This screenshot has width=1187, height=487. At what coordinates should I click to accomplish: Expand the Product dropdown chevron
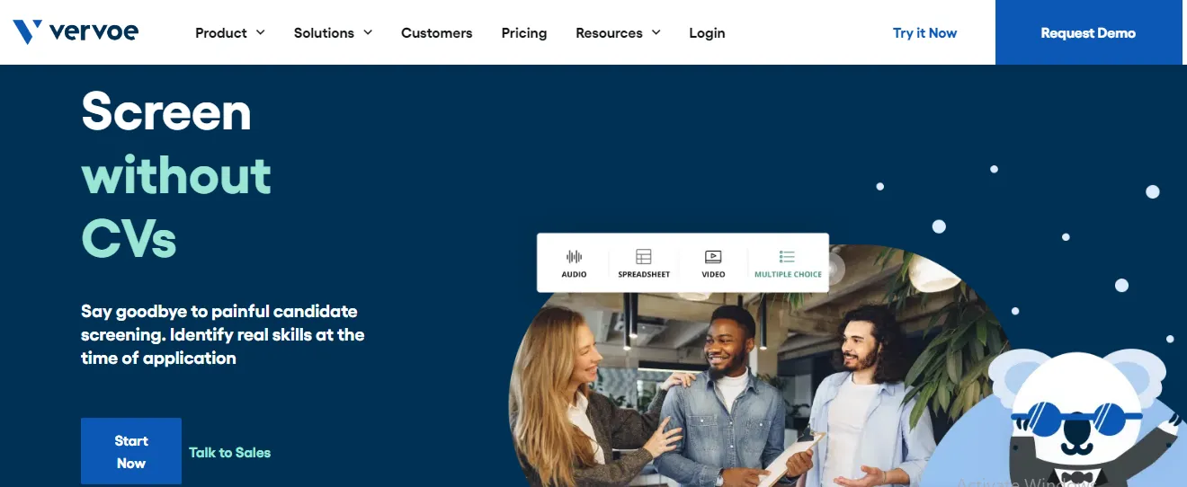click(x=261, y=32)
